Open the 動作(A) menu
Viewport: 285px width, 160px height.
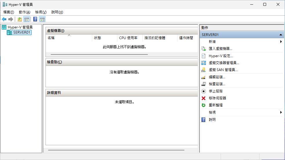pos(25,12)
